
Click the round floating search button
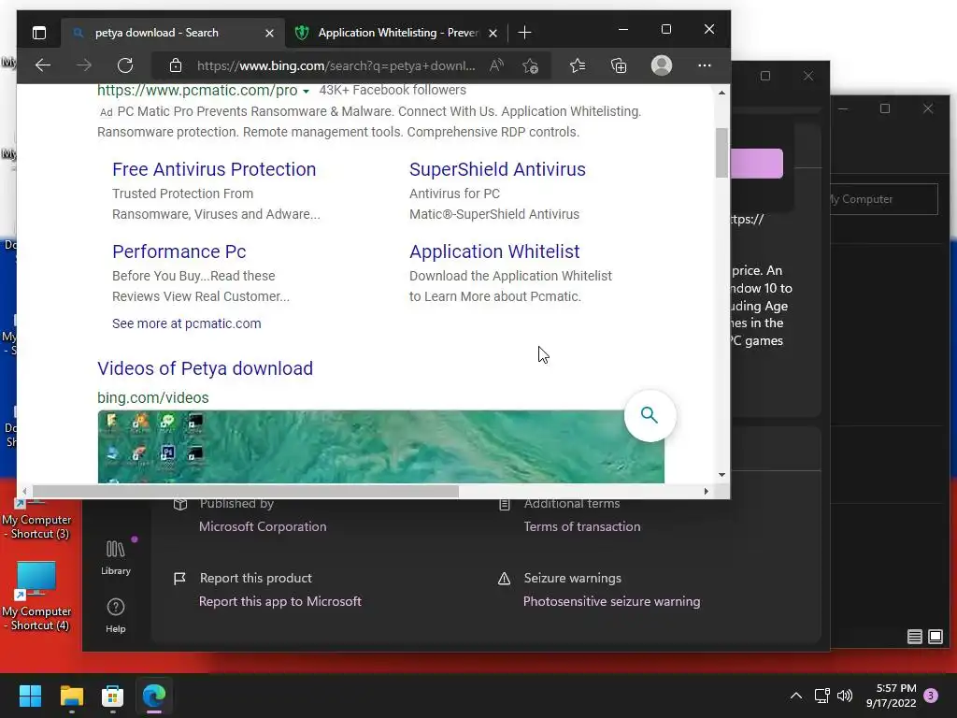pos(650,416)
